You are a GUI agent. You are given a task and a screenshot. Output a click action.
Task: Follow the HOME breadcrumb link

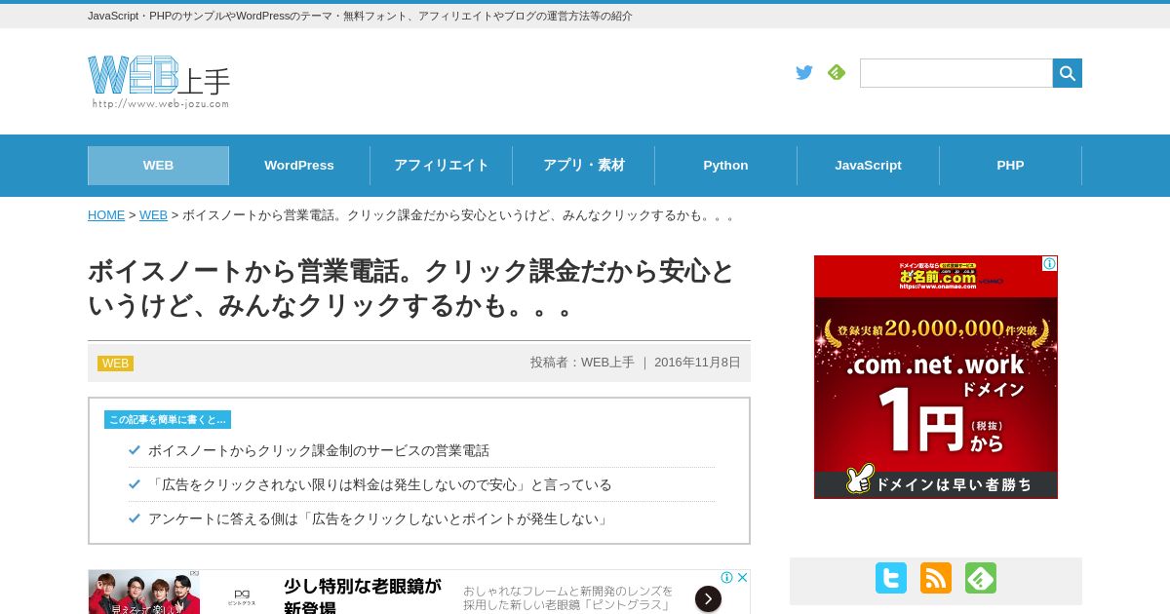point(106,215)
